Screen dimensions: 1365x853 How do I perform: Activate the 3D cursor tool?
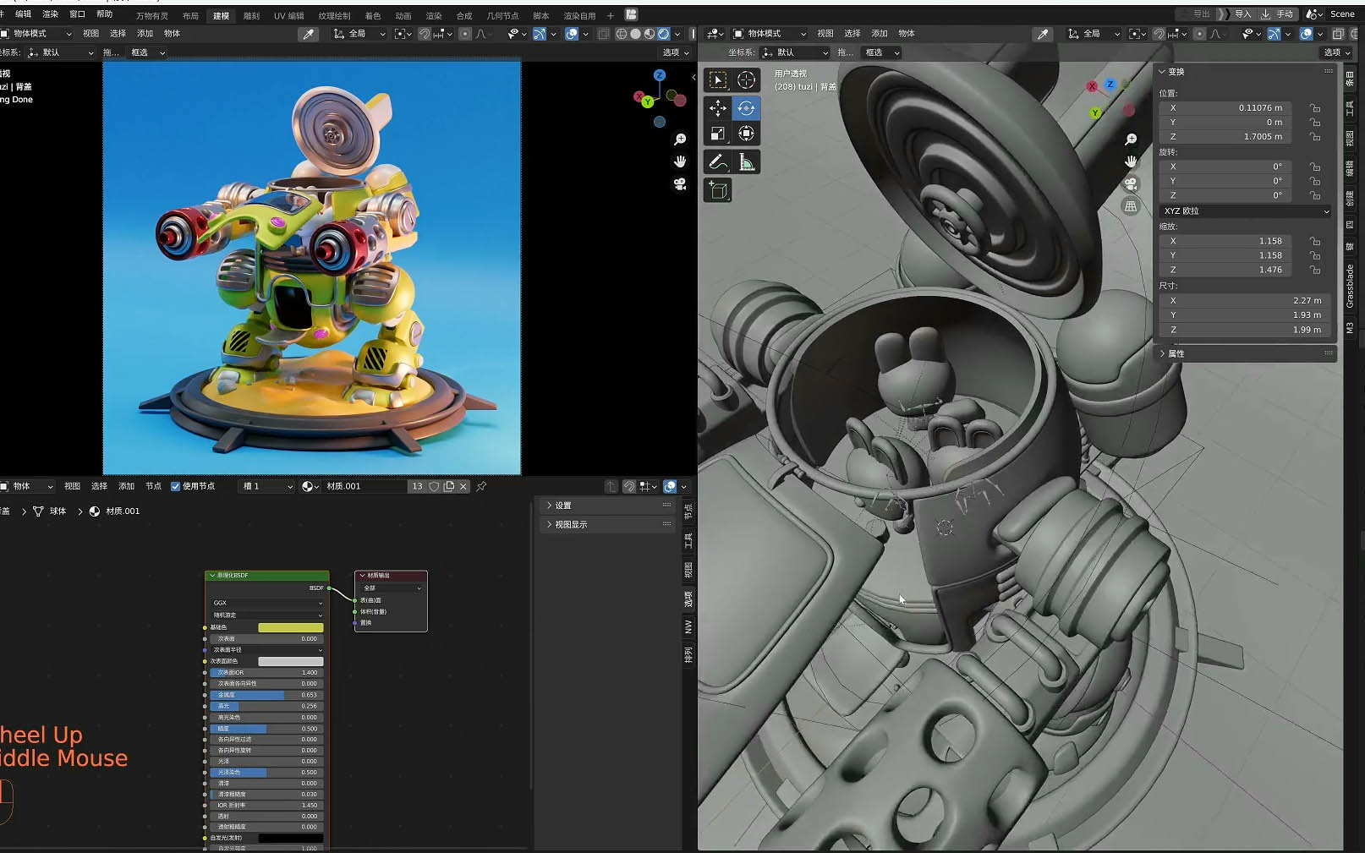(746, 80)
